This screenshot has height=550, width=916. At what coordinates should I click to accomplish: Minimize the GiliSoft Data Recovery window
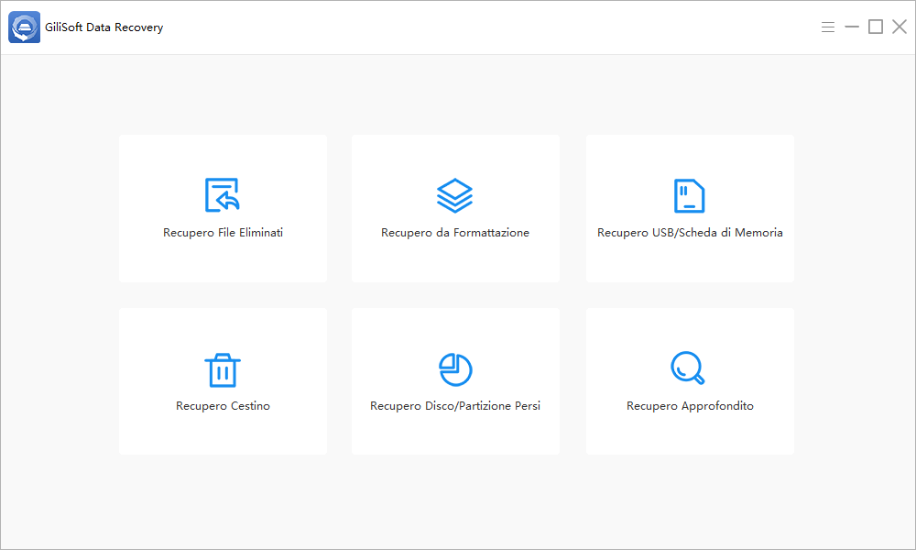point(852,27)
